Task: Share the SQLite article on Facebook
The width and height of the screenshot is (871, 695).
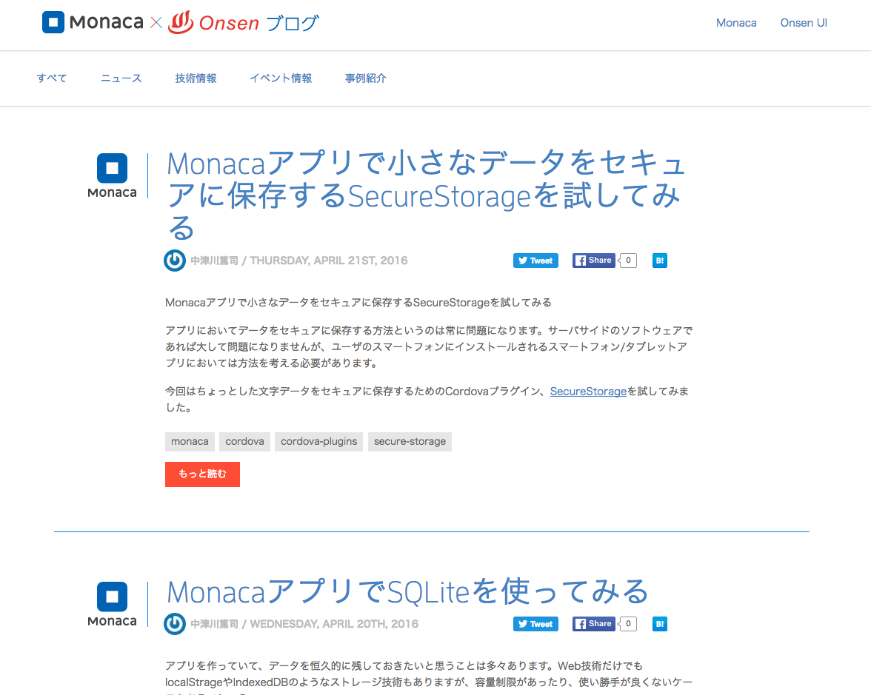Action: 594,624
